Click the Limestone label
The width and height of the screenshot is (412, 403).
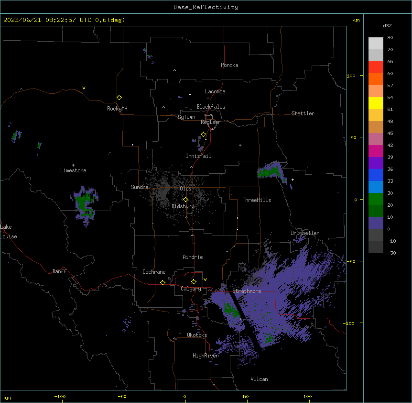(73, 170)
